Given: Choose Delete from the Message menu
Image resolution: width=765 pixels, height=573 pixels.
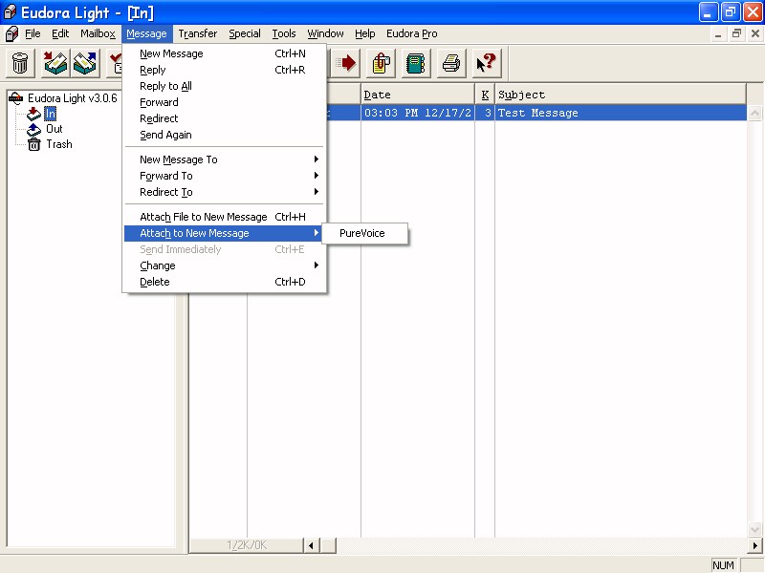Looking at the screenshot, I should pyautogui.click(x=224, y=282).
